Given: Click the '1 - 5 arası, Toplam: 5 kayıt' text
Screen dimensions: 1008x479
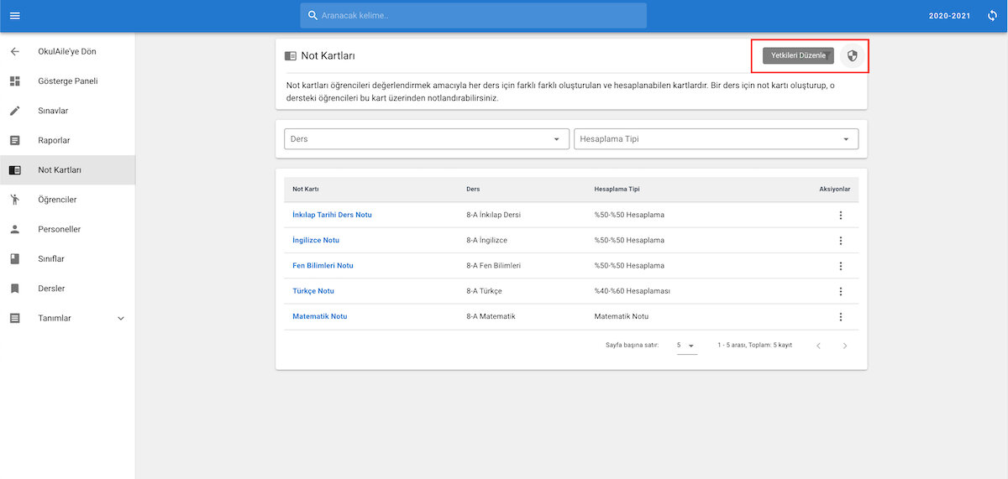Looking at the screenshot, I should (755, 346).
